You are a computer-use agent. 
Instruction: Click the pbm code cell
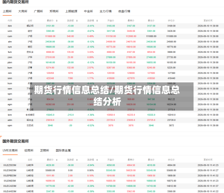tap(10, 62)
